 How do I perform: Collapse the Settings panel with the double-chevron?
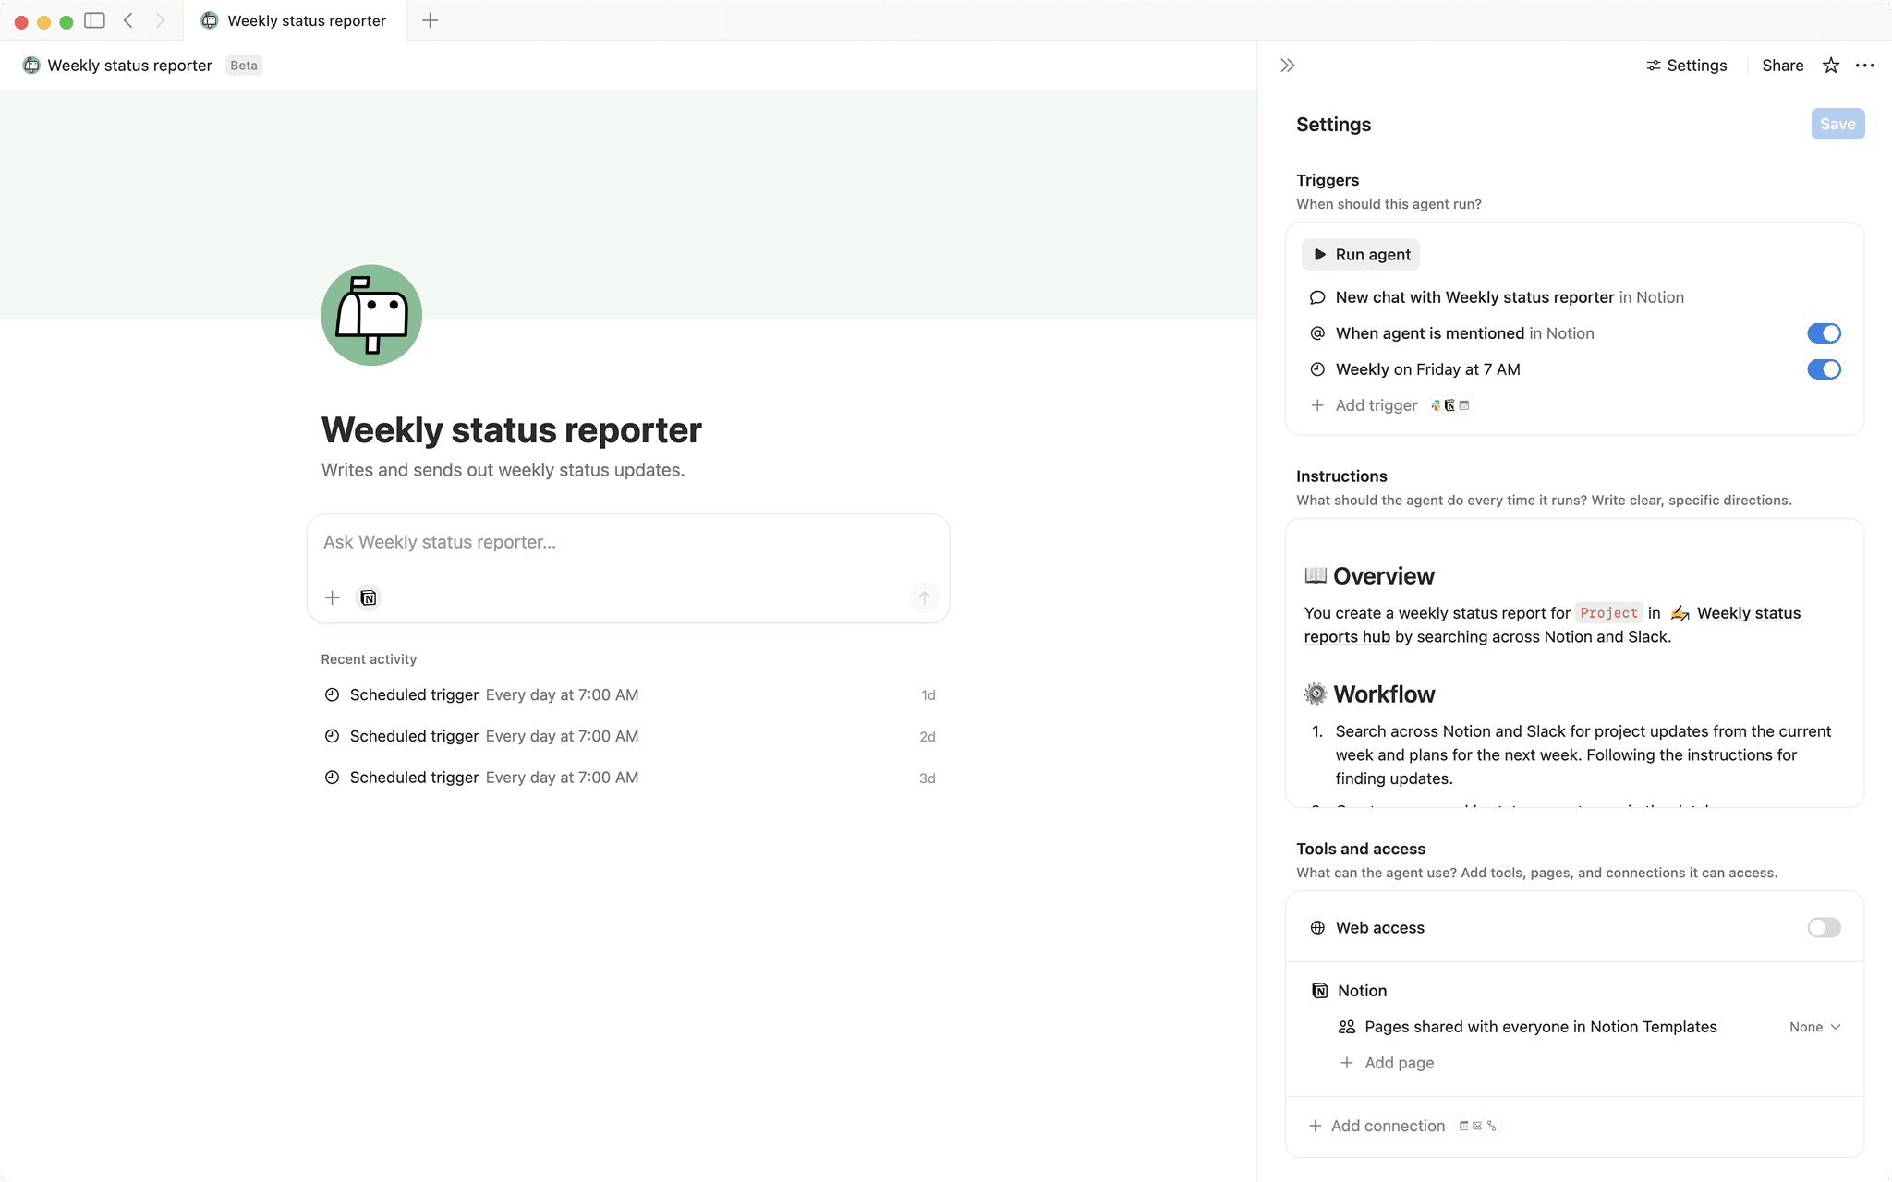(1287, 65)
